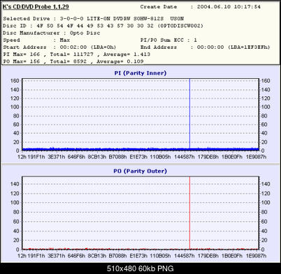Screen dimensions: 281x274
Task: Select the create date value 2004.06.10 10:17:54
Action: coord(229,7)
